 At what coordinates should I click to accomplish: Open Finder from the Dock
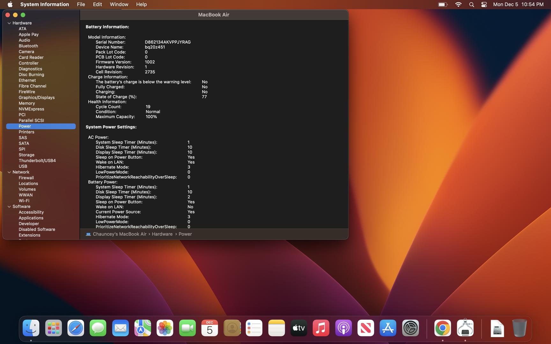(x=31, y=328)
